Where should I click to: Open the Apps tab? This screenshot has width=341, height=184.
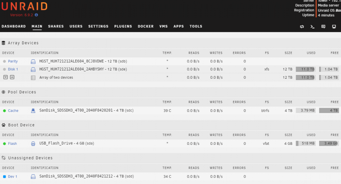click(x=179, y=26)
